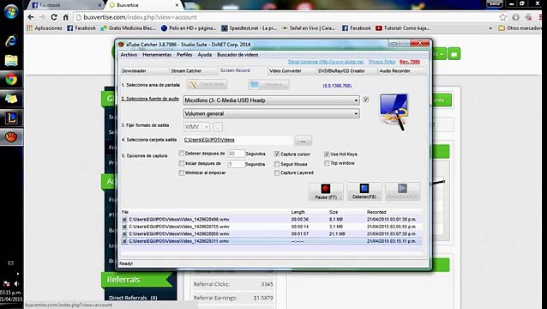The image size is (547, 309).
Task: Click the browser address bar
Action: coord(286,17)
